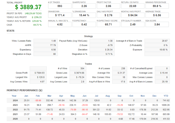Viewport: 175px width, 123px height.
Task: Select the Dec column header
Action: coord(154,96)
